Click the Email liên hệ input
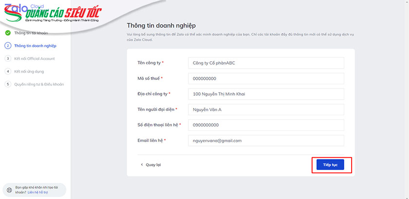 click(266, 141)
